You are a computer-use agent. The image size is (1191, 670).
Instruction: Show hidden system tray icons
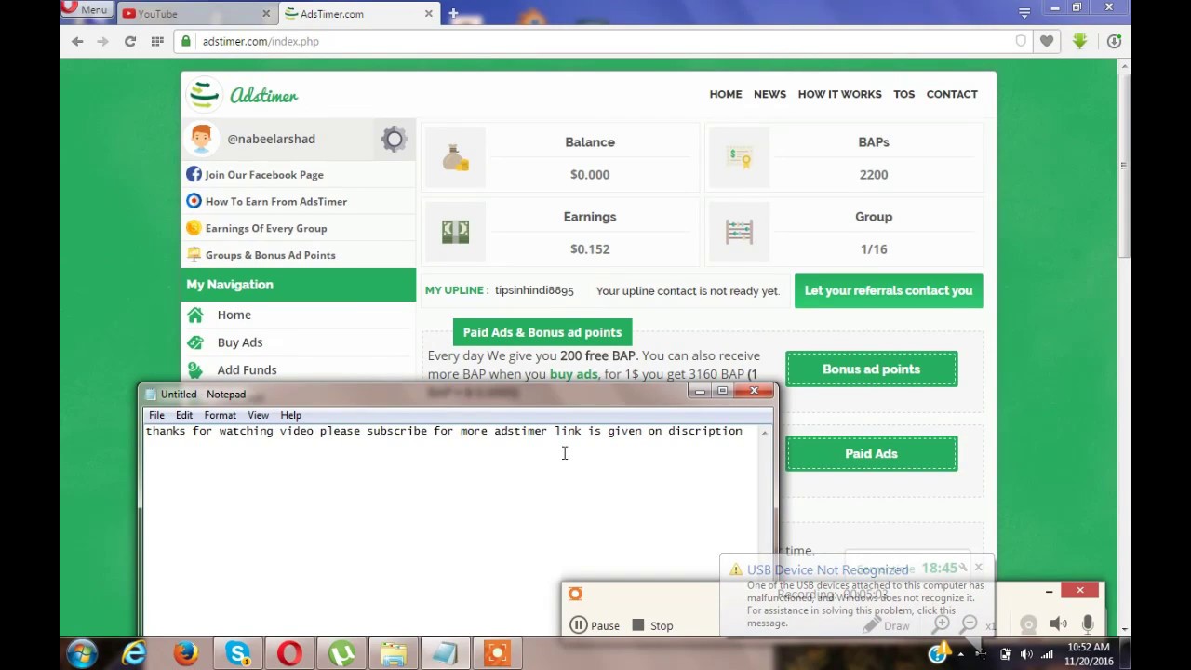[x=959, y=654]
